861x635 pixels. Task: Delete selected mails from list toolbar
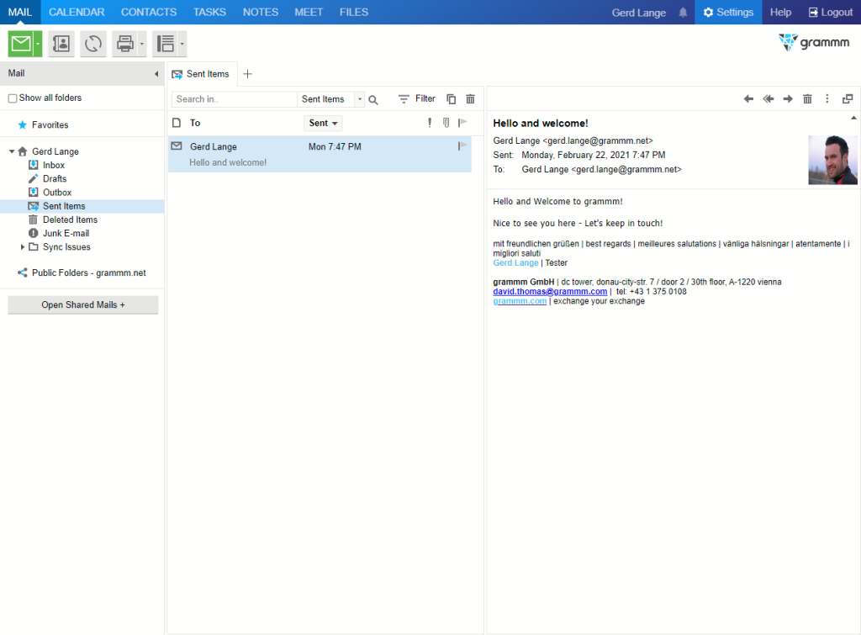point(471,99)
